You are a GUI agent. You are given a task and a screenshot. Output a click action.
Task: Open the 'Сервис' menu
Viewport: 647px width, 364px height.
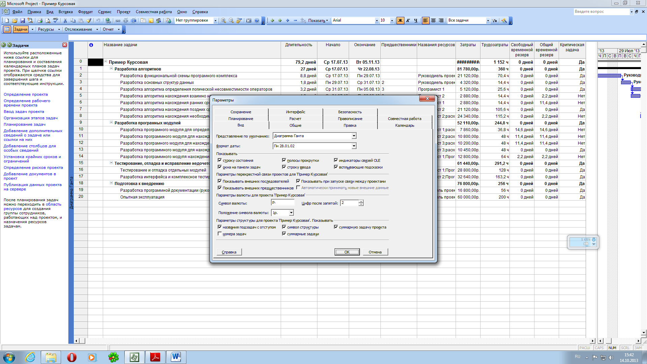click(x=104, y=12)
